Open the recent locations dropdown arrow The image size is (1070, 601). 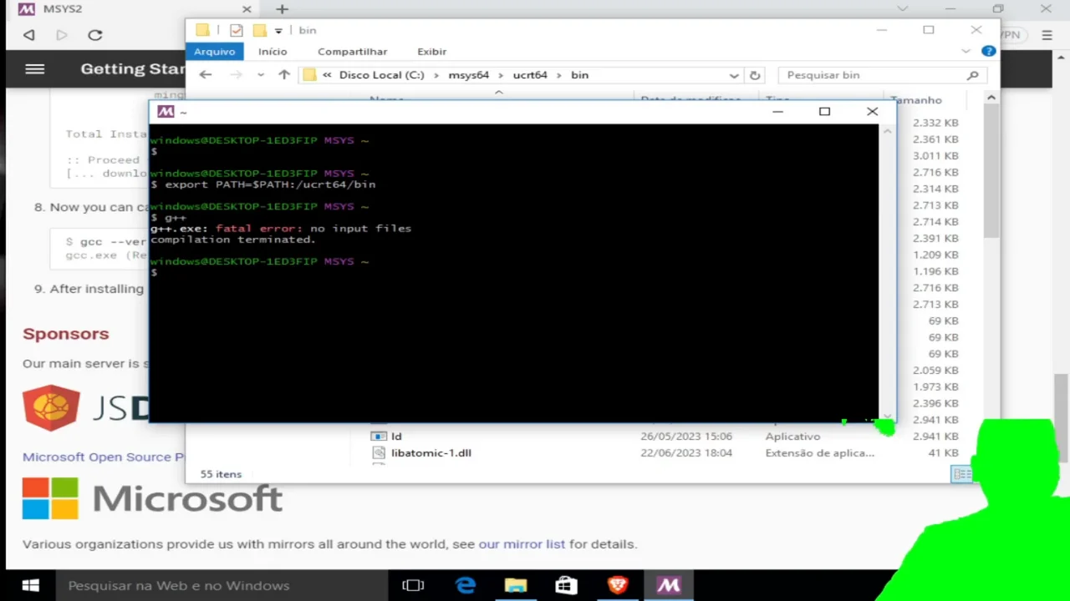click(261, 75)
